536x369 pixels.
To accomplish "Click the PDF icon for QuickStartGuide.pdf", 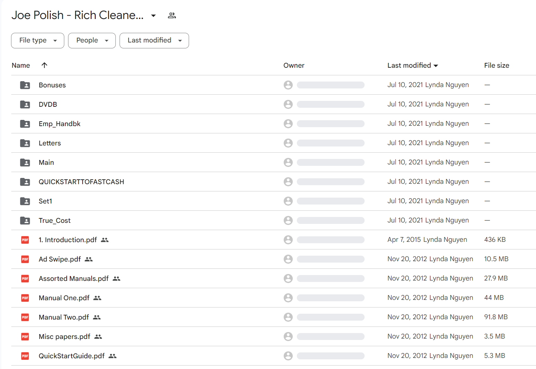I will (x=25, y=356).
